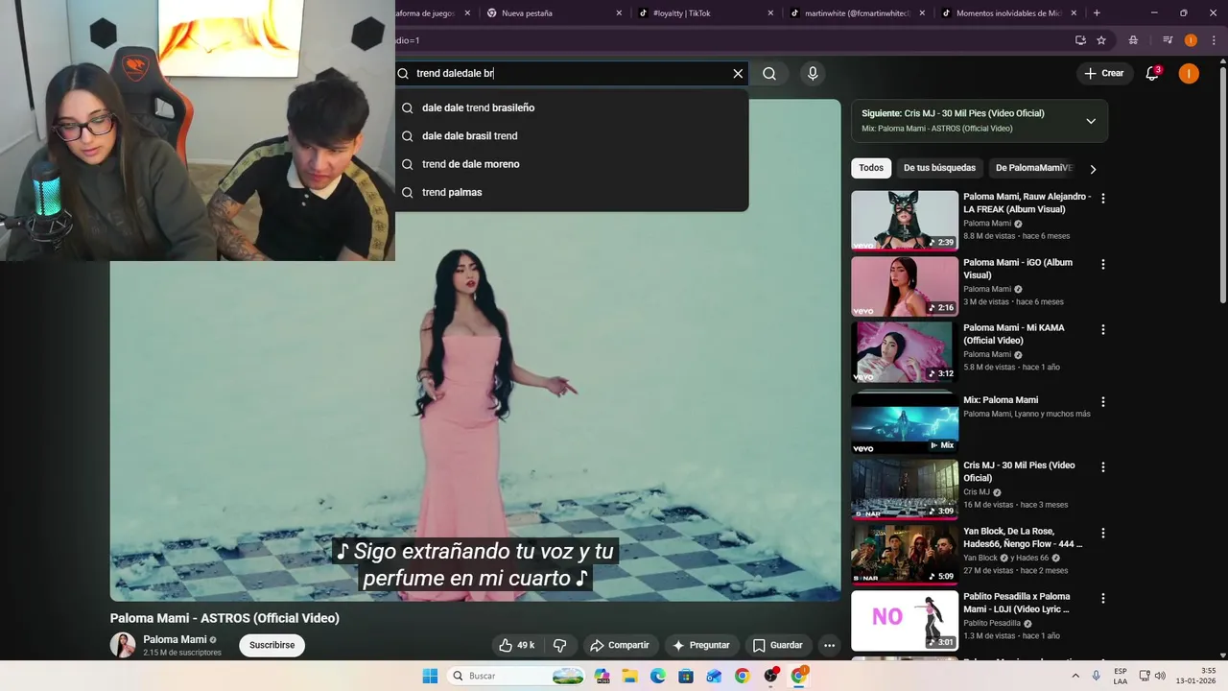Open the YouTube account avatar menu
The width and height of the screenshot is (1228, 691).
1189,73
